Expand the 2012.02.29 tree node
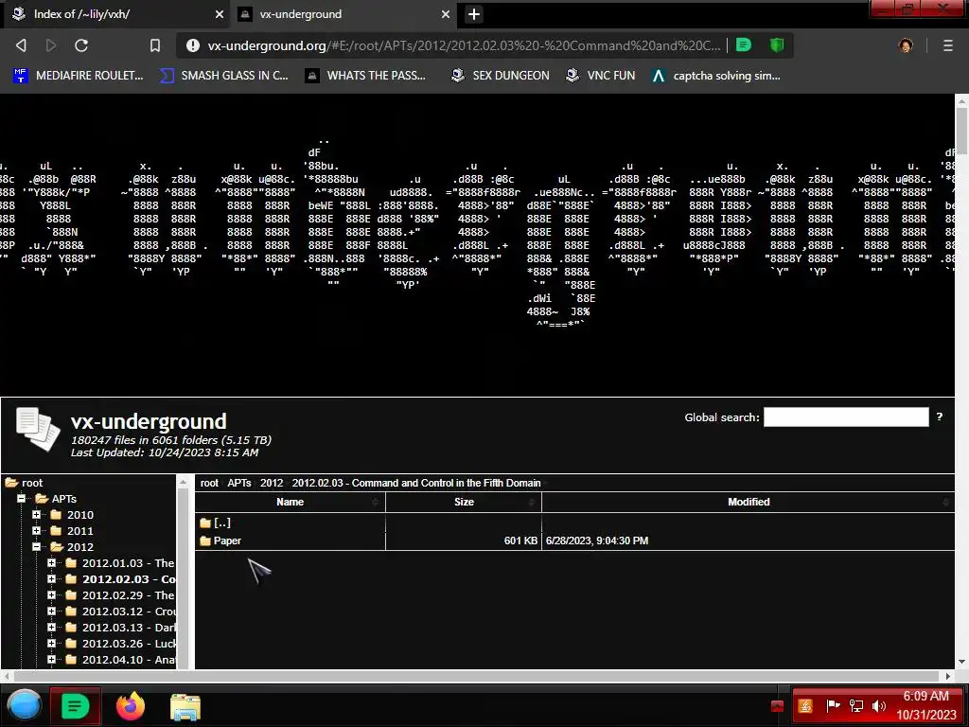 (x=51, y=594)
